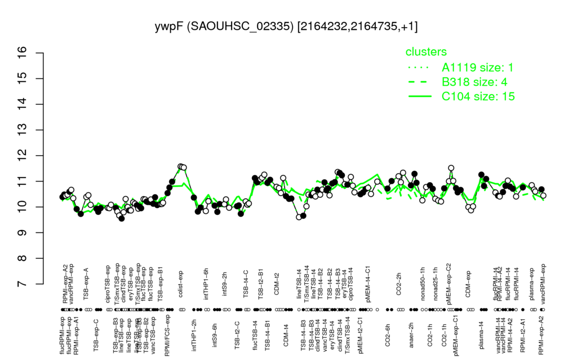This screenshot has width=577, height=361.
Task: Click the y-axis tick label 7
Action: tap(23, 284)
